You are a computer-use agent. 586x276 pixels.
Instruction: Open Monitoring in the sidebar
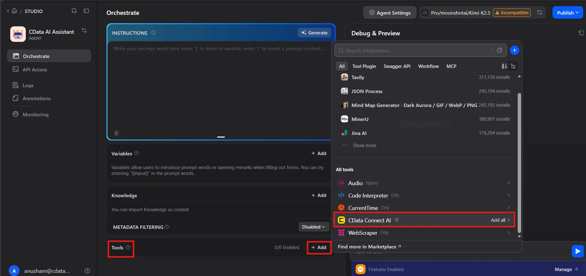35,114
